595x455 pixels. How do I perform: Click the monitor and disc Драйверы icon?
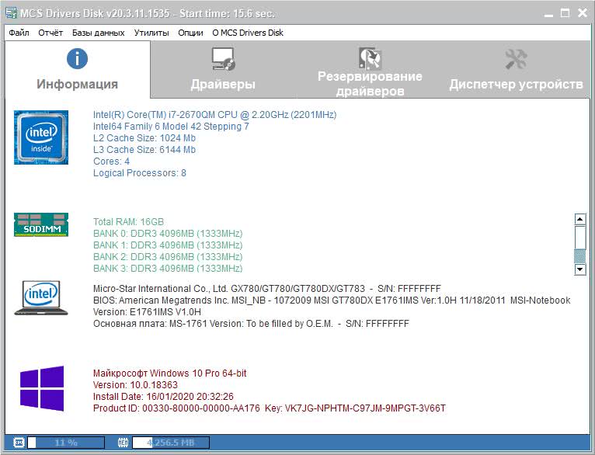tap(224, 59)
